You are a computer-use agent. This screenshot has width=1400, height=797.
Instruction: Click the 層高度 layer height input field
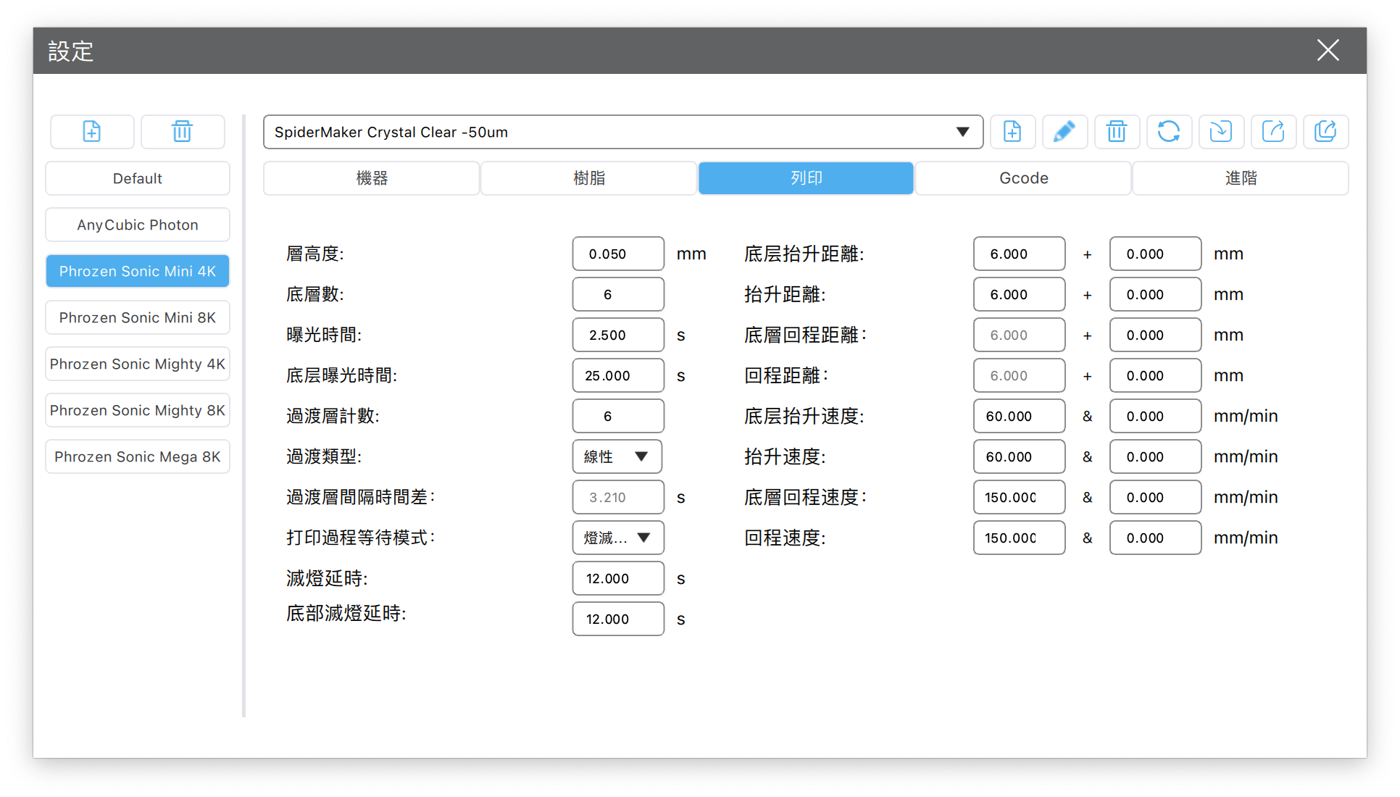click(x=617, y=254)
